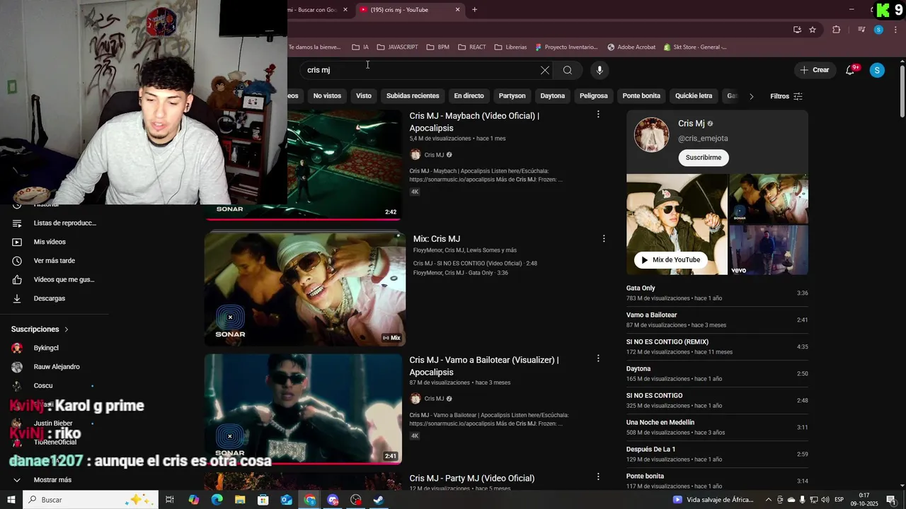Screen dimensions: 906x509
Task: Open the Adobe Acrobat bookmark
Action: [631, 47]
